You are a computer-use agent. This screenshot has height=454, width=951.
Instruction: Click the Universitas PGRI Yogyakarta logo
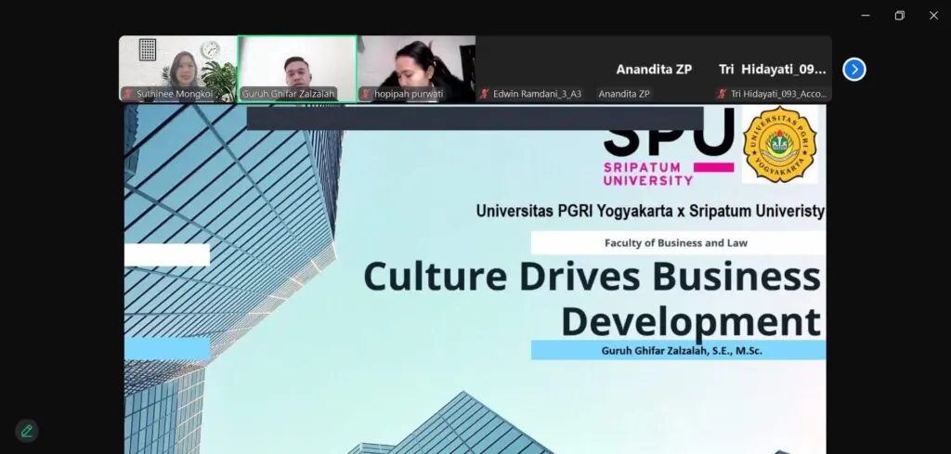tap(780, 144)
